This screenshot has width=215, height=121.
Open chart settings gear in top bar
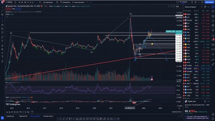[x=196, y=2]
